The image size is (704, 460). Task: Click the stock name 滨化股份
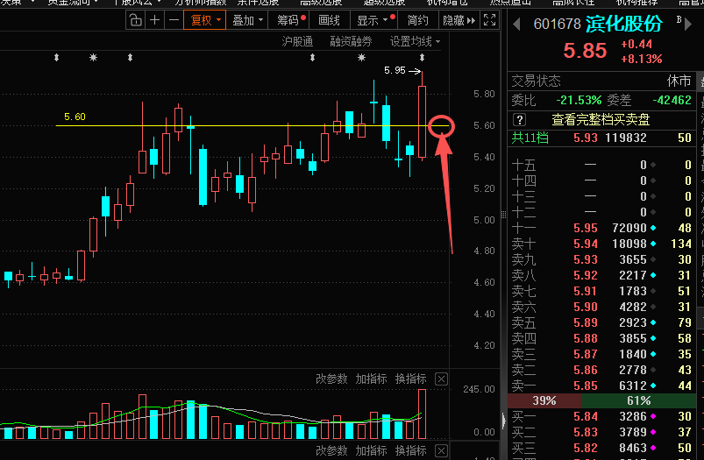624,24
